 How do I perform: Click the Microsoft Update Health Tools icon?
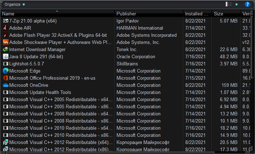(6, 92)
